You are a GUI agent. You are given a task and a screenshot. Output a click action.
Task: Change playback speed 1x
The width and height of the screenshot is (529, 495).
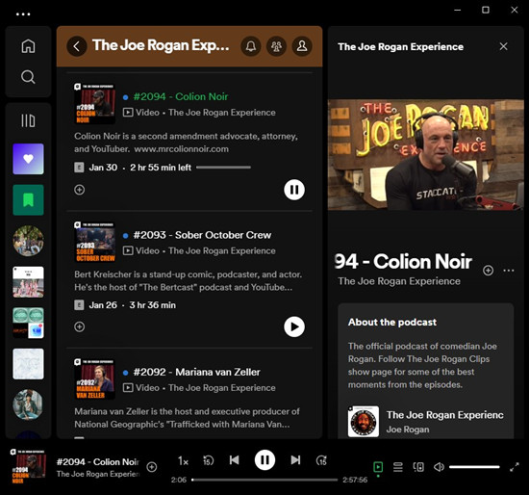(x=183, y=460)
